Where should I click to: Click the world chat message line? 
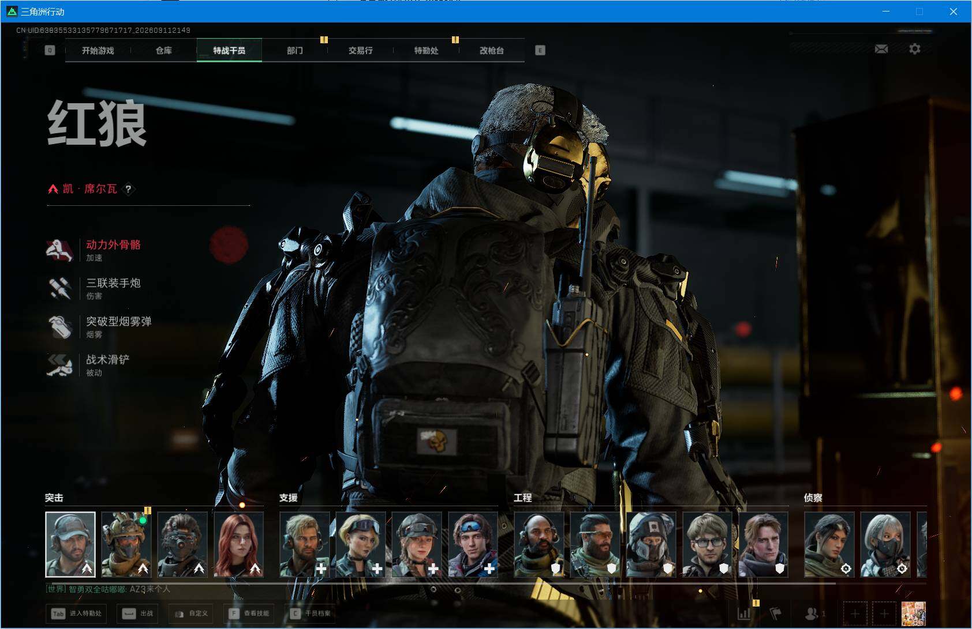tap(108, 589)
